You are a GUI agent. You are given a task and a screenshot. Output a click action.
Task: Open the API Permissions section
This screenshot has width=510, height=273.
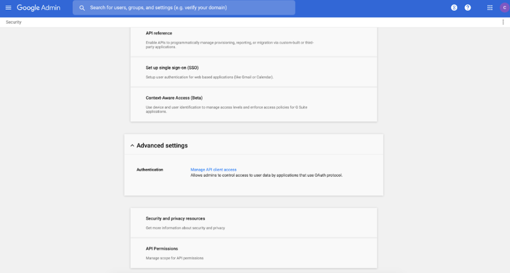254,253
